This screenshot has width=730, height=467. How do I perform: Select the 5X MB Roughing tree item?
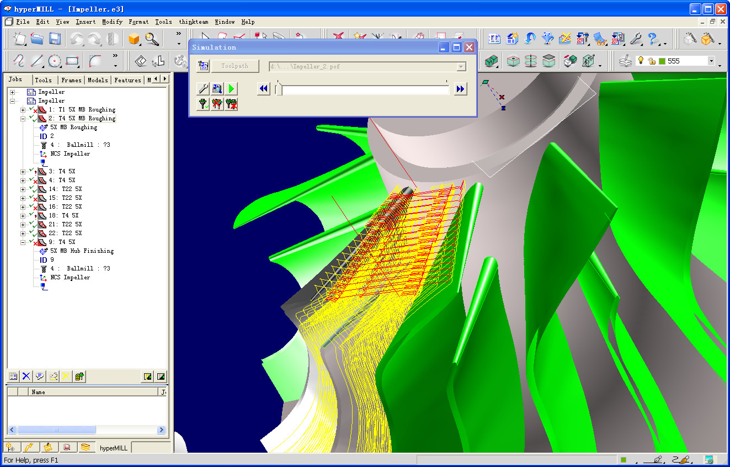point(73,128)
